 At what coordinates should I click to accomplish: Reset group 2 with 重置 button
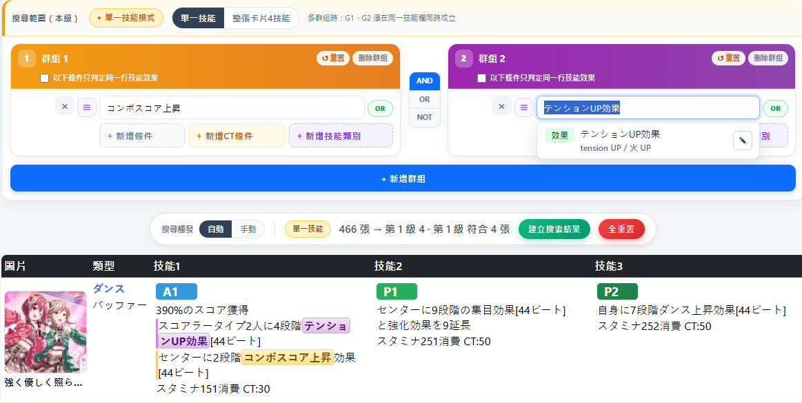(x=728, y=59)
